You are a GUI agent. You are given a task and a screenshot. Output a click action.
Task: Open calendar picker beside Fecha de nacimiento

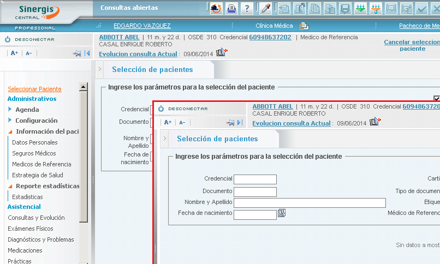click(282, 213)
